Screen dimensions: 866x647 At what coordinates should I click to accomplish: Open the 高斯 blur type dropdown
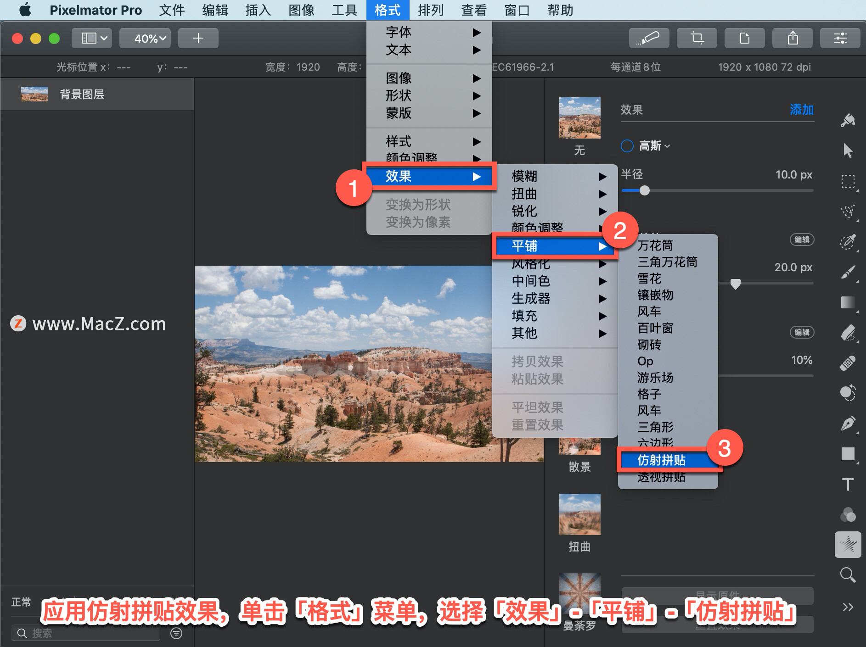654,146
